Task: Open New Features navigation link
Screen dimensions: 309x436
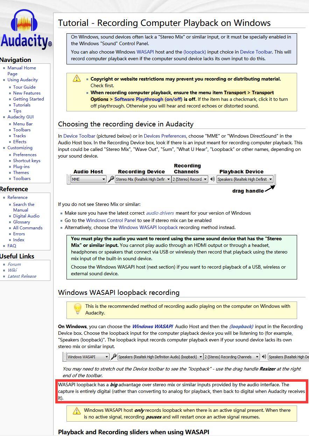Action: pyautogui.click(x=27, y=93)
